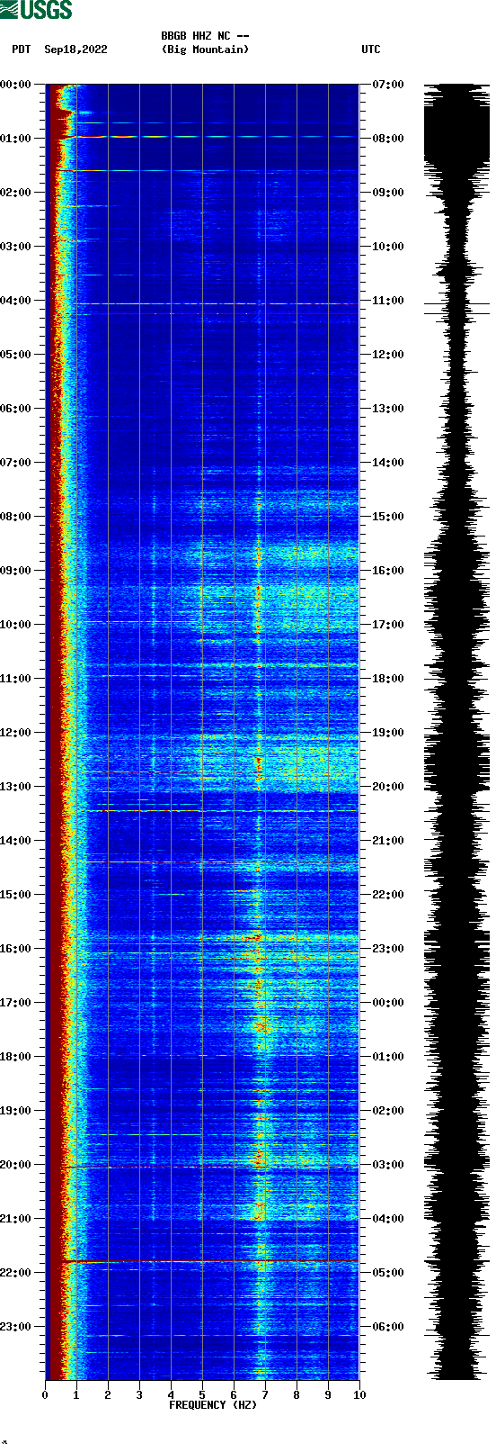This screenshot has width=496, height=1452.
Task: Click the 13:00 label on the PDT axis
Action: (x=16, y=787)
